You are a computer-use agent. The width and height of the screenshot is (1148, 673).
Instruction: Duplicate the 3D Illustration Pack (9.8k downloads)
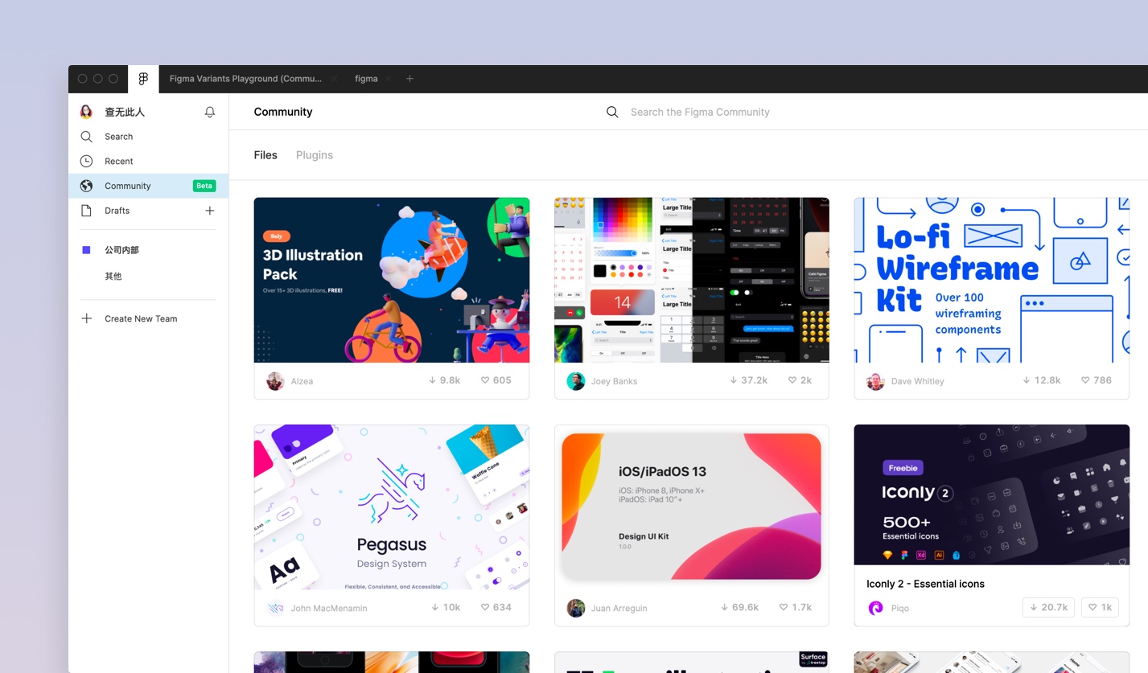[444, 380]
